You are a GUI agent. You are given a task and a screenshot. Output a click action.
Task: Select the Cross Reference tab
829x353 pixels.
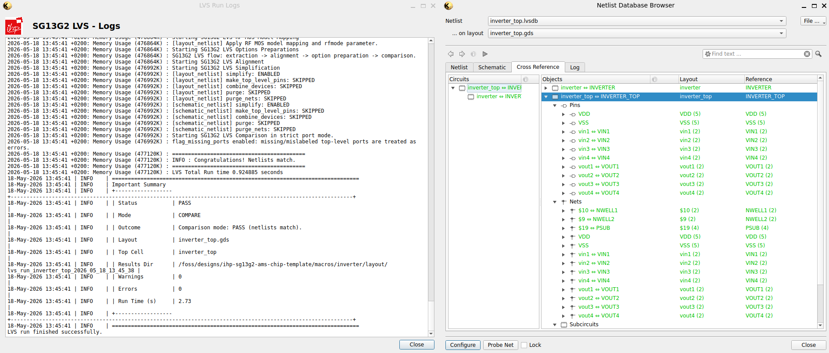[538, 67]
